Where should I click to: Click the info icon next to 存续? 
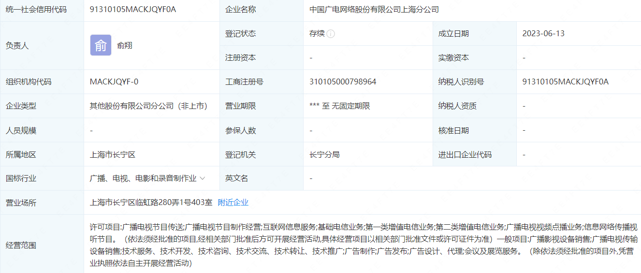point(331,34)
